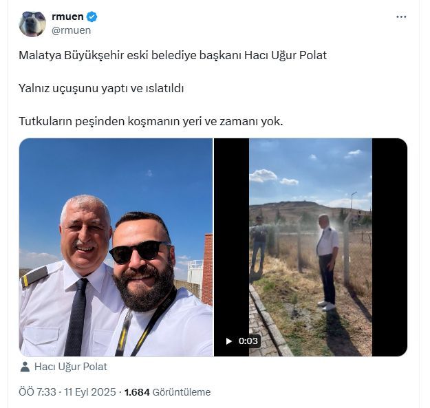Click the date 11 Eyl 2025
Screen dimensions: 430x408
point(90,392)
